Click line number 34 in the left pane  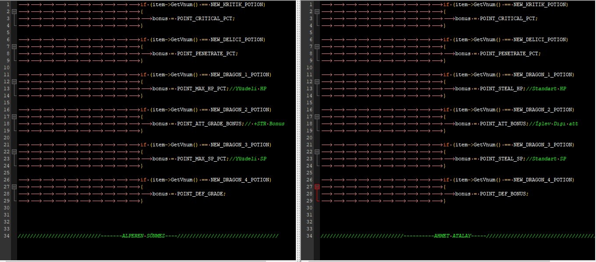[x=7, y=236]
